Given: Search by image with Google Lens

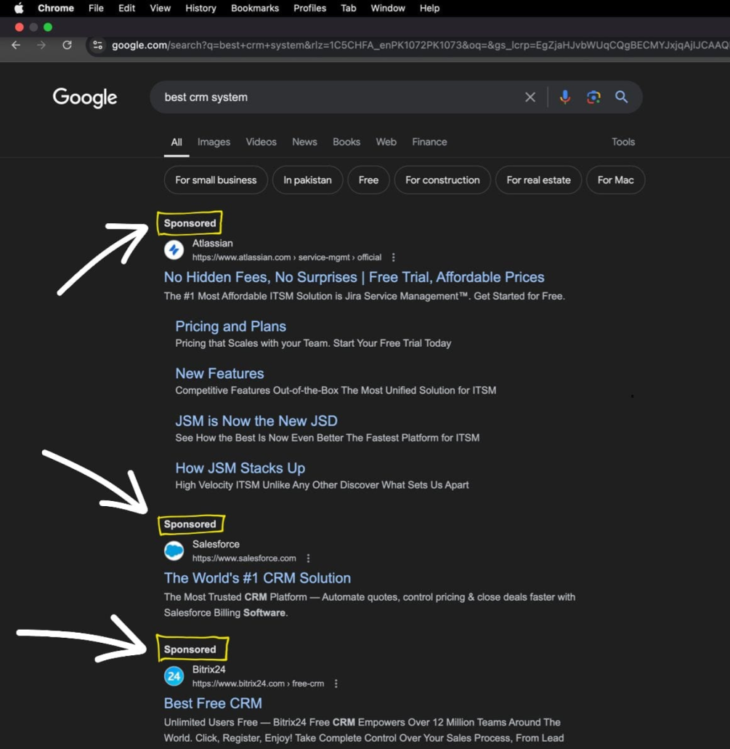Looking at the screenshot, I should coord(593,97).
